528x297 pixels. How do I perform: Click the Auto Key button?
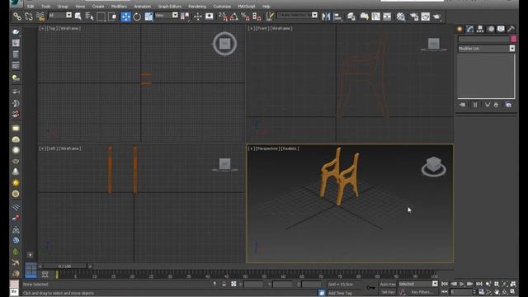point(388,284)
